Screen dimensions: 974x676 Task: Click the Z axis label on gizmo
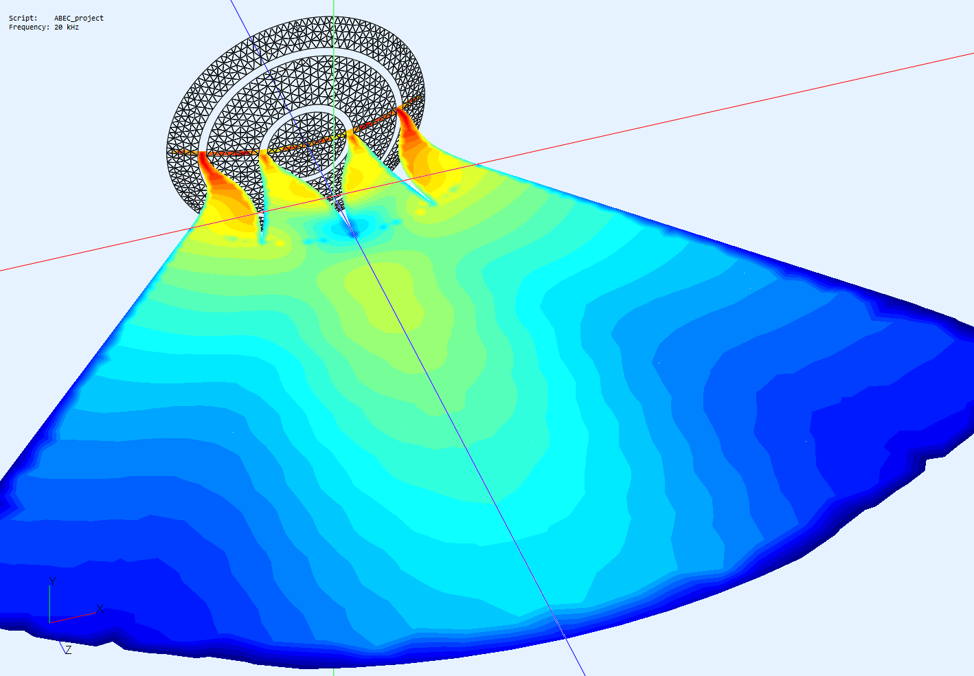[x=68, y=650]
